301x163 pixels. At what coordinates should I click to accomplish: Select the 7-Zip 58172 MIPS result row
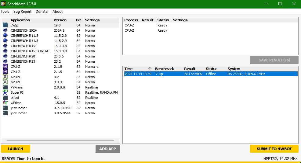point(210,74)
